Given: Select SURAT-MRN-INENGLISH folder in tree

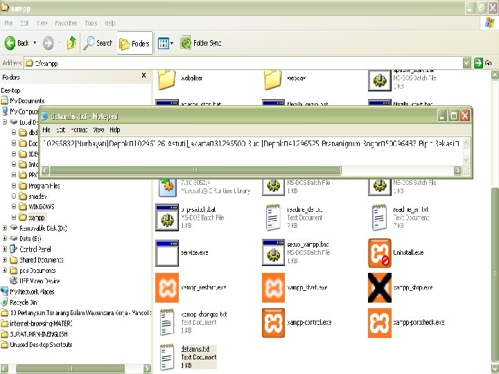Looking at the screenshot, I should [39, 334].
